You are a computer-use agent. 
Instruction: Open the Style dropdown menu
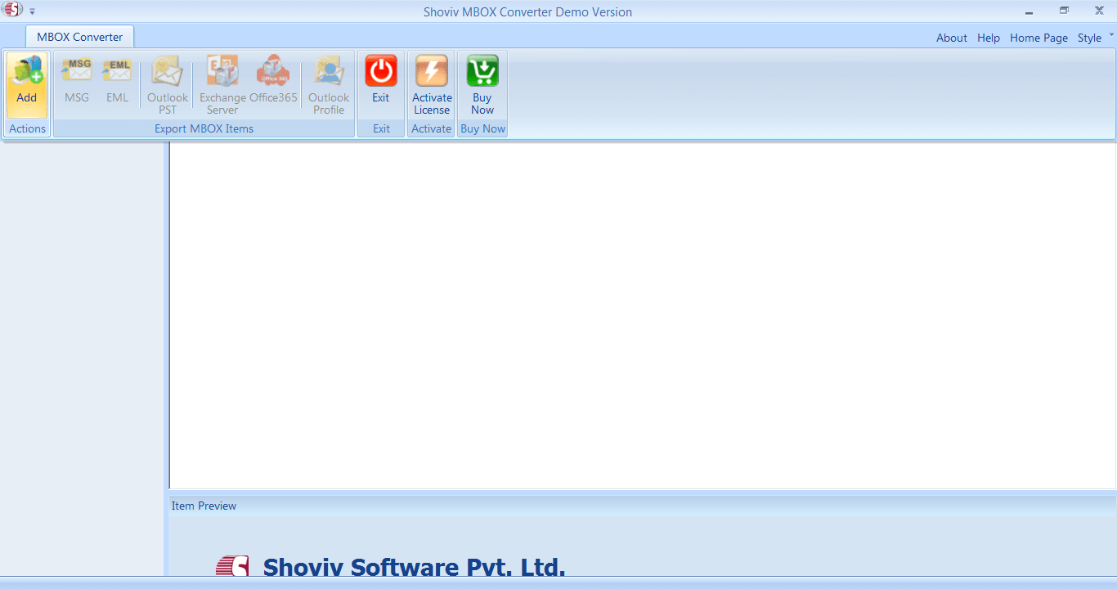1095,38
